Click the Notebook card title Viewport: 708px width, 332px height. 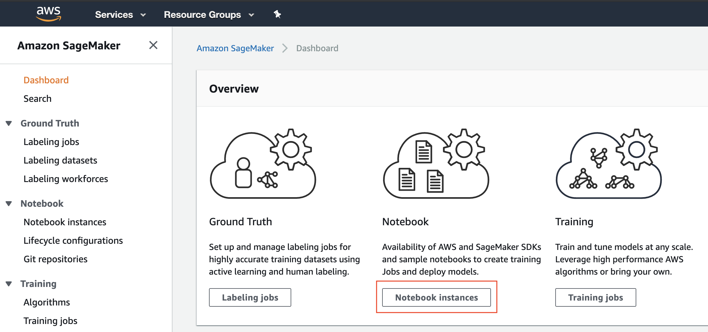click(x=405, y=222)
